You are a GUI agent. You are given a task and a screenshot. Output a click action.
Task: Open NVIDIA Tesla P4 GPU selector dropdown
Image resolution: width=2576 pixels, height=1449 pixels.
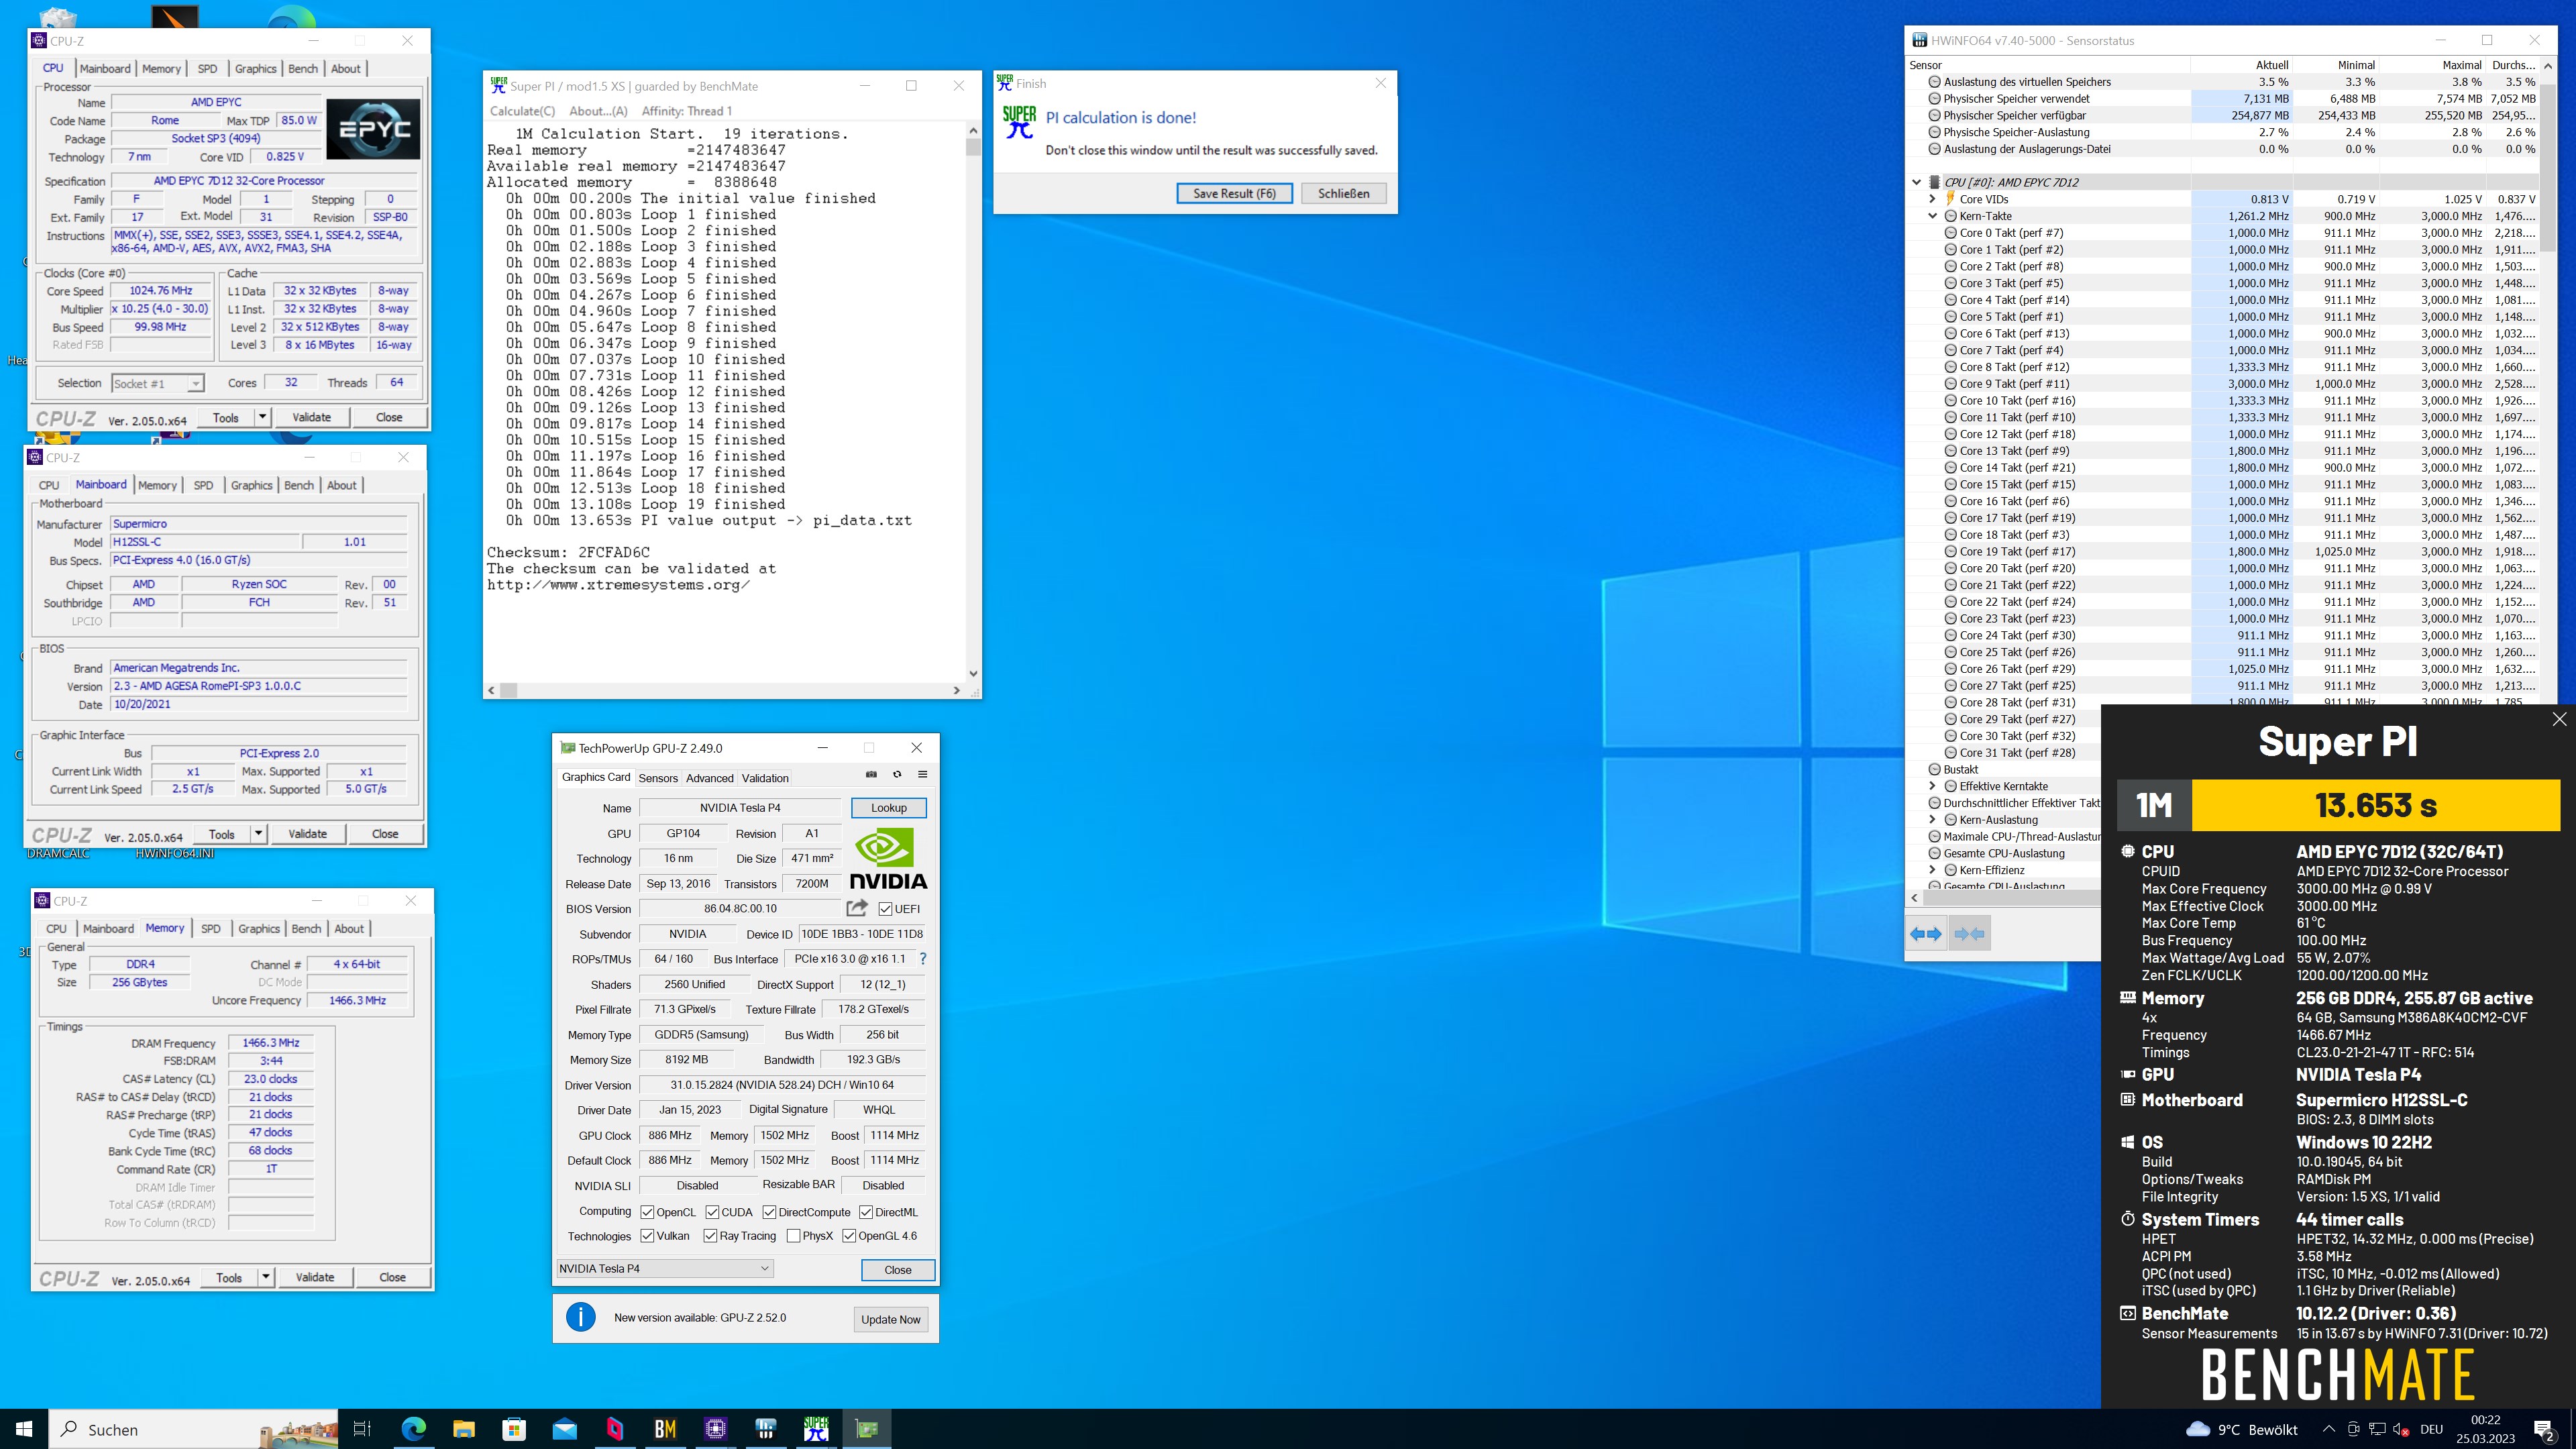664,1269
